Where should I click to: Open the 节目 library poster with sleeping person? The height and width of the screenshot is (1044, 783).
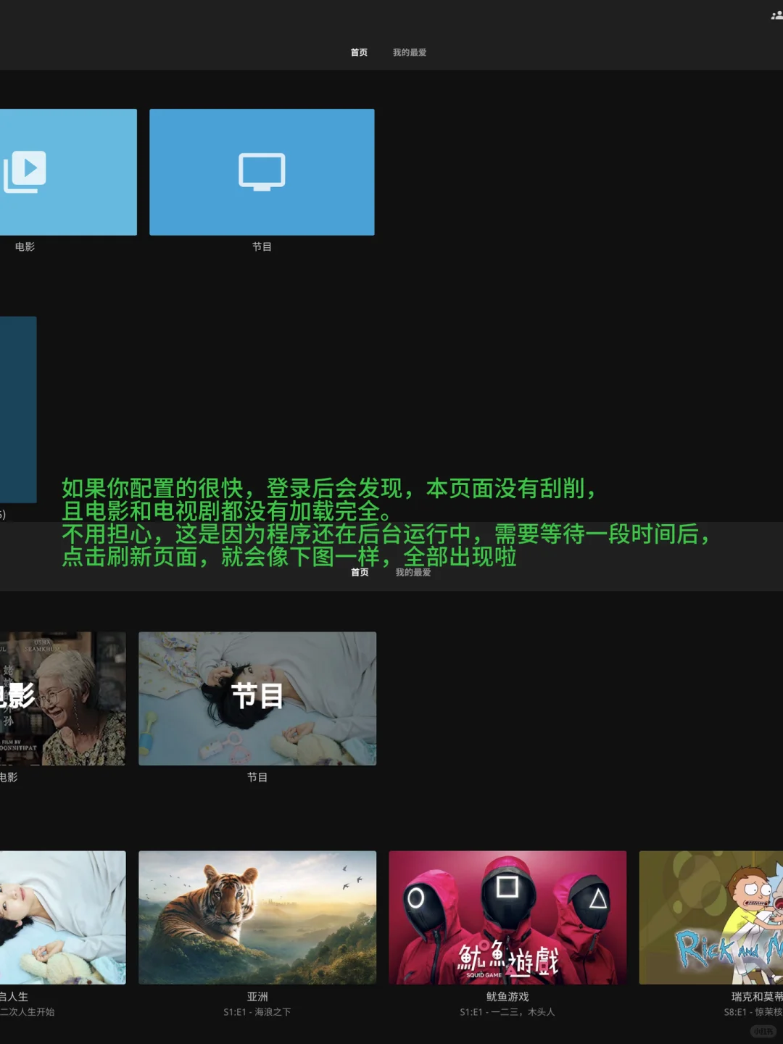(257, 698)
